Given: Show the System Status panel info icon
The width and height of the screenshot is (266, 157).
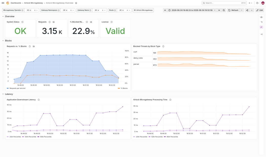Looking at the screenshot, I should (x=22, y=22).
